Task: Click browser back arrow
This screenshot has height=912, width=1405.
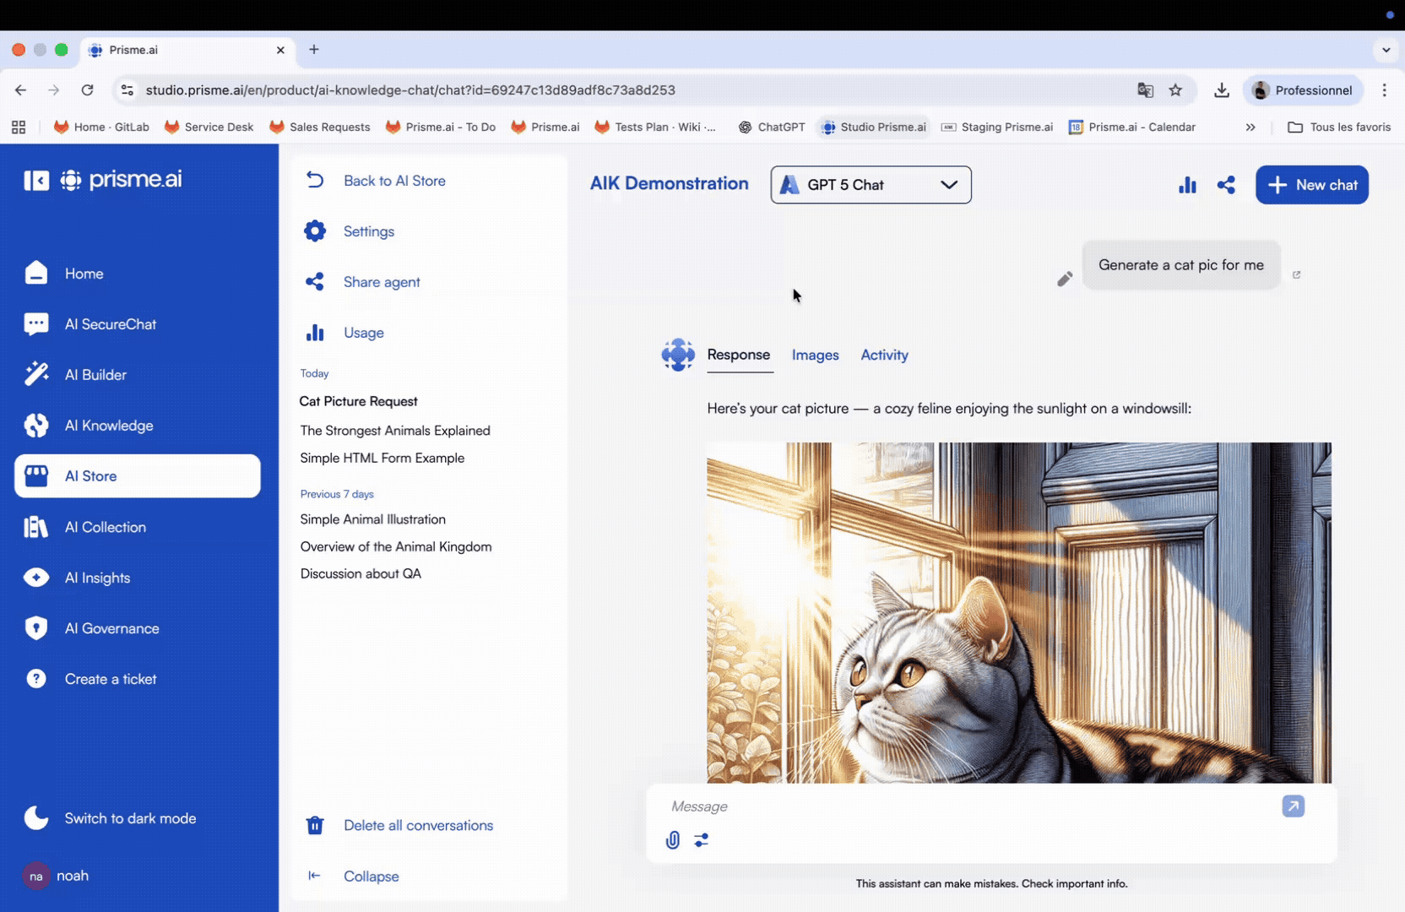Action: point(20,90)
